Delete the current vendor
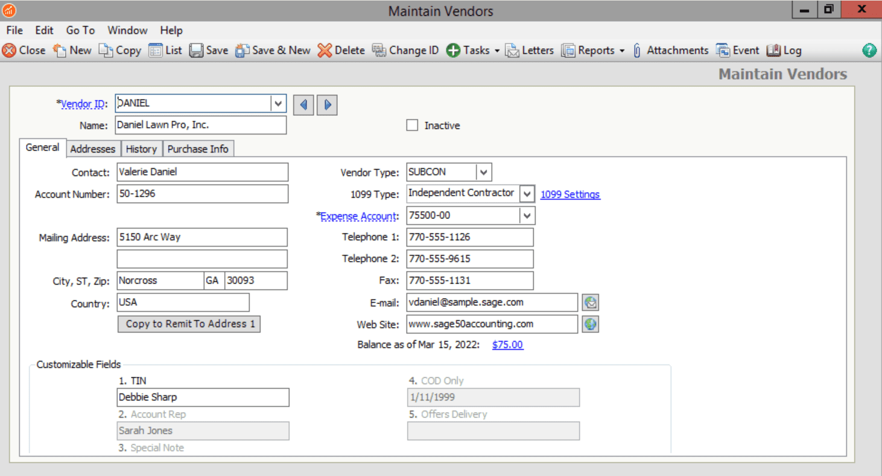The image size is (882, 476). [341, 51]
